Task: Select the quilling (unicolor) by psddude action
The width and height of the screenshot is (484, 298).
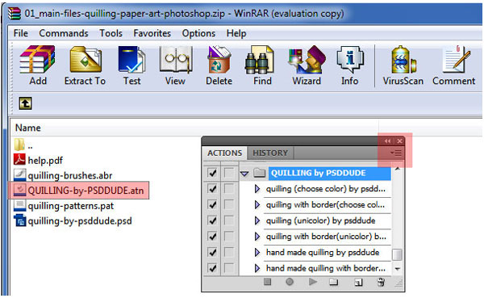Action: tap(321, 220)
